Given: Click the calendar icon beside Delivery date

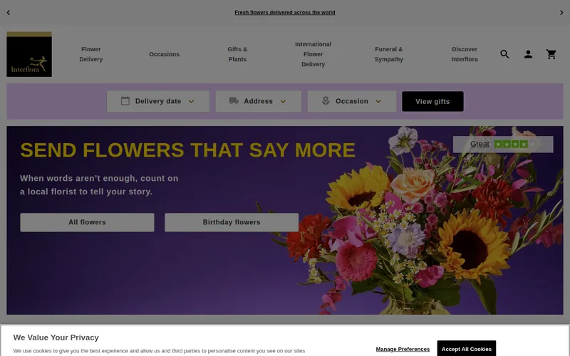Looking at the screenshot, I should pos(125,100).
